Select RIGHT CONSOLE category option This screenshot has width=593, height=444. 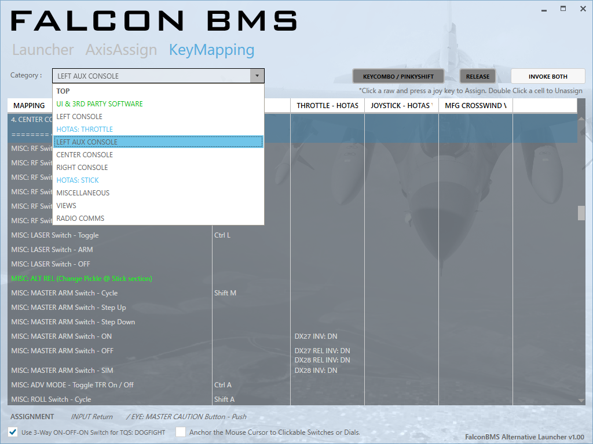158,167
